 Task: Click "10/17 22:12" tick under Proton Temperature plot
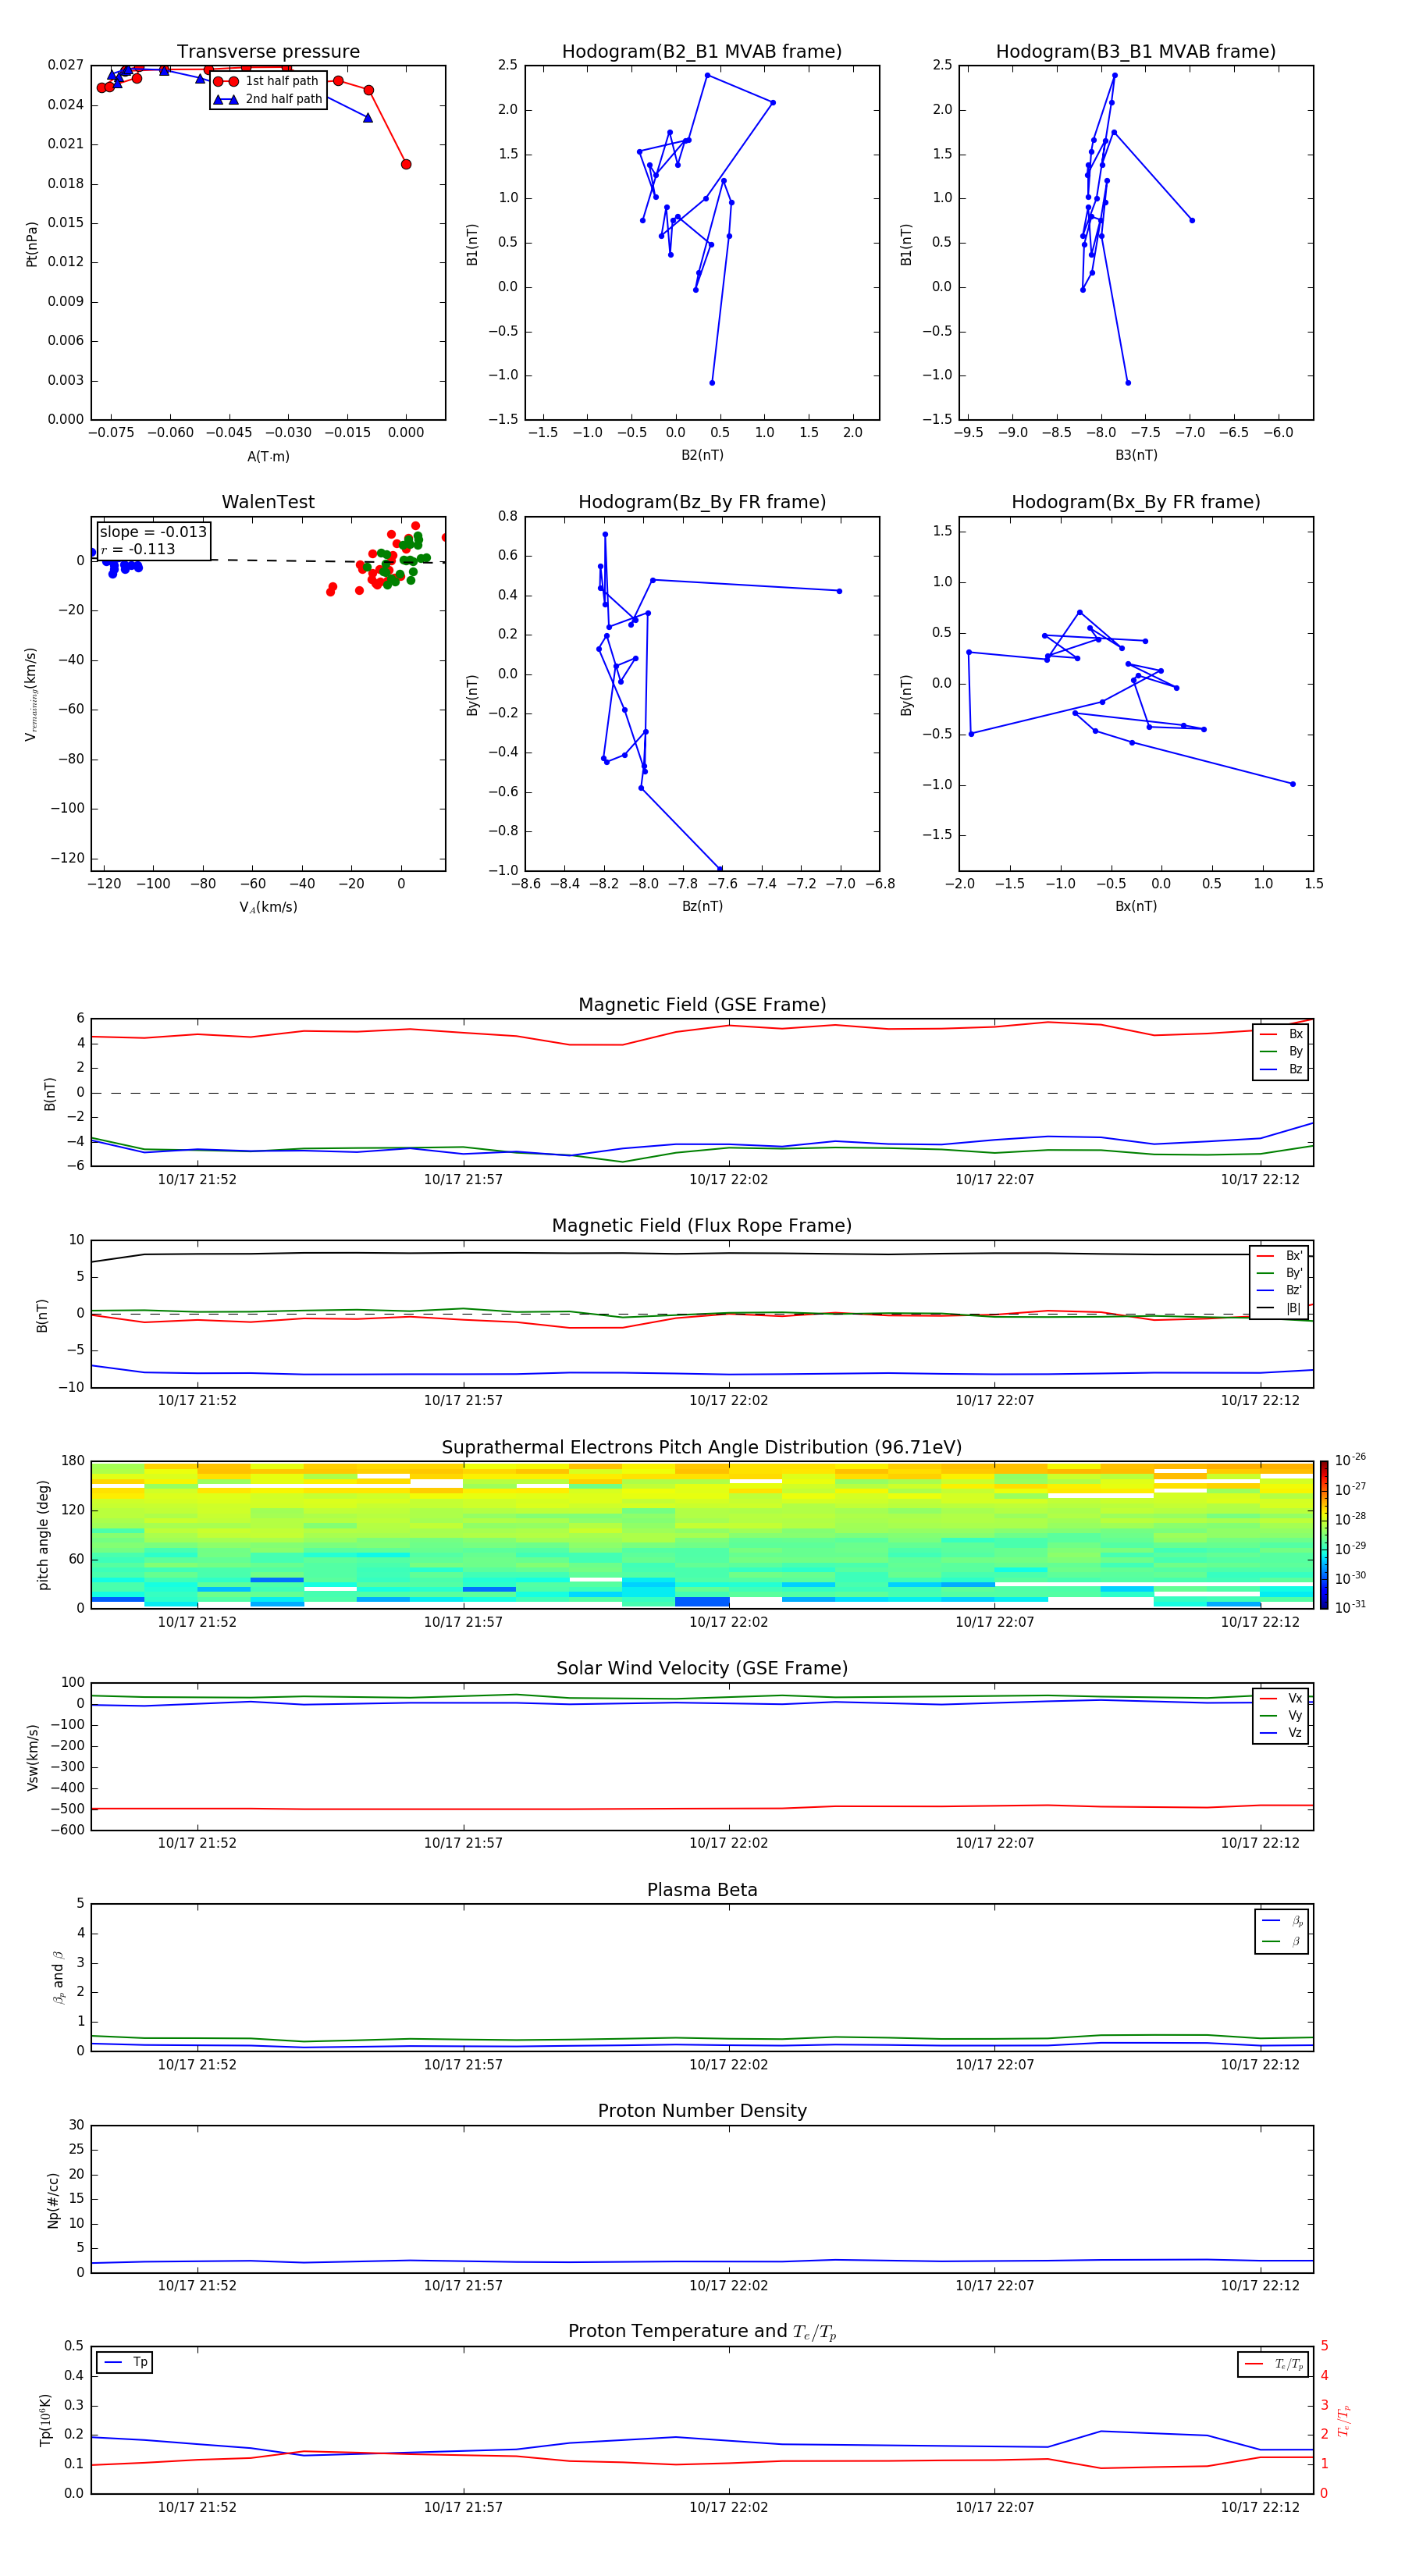point(1260,2507)
